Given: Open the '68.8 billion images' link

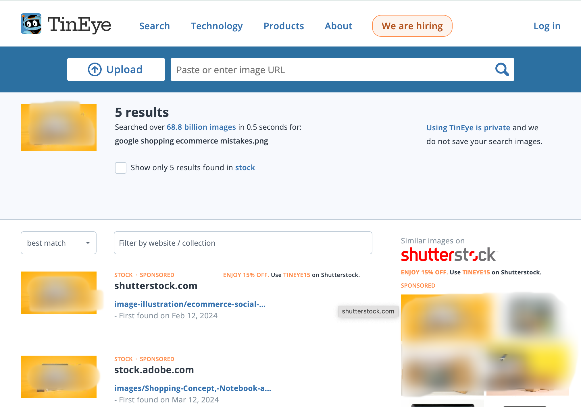Looking at the screenshot, I should point(201,127).
